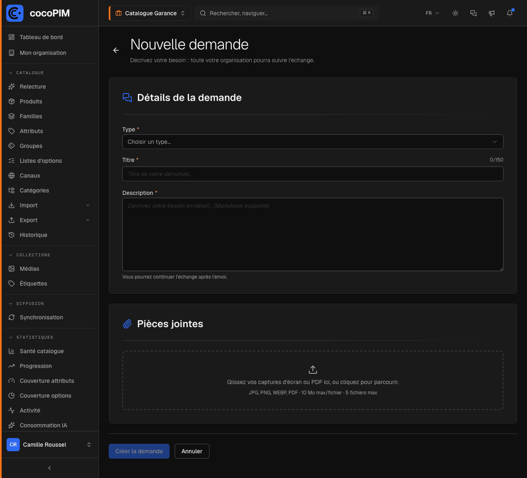Click the file upload drop zone

click(x=313, y=380)
